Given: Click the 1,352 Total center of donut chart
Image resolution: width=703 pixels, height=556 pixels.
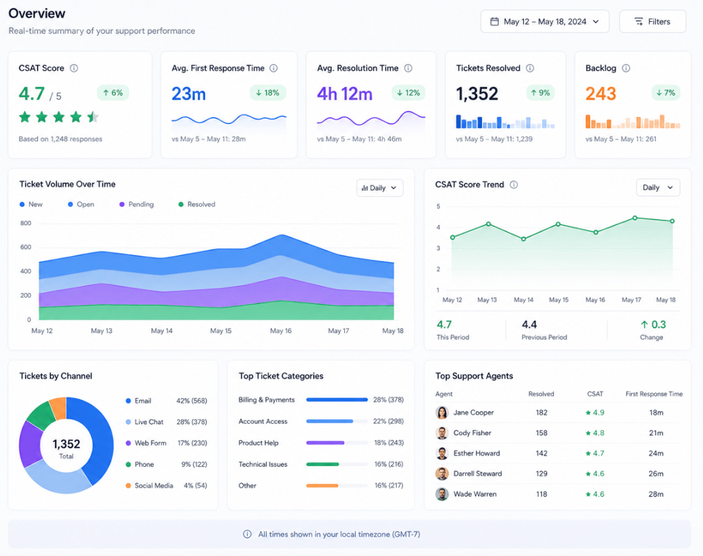Looking at the screenshot, I should click(x=67, y=448).
